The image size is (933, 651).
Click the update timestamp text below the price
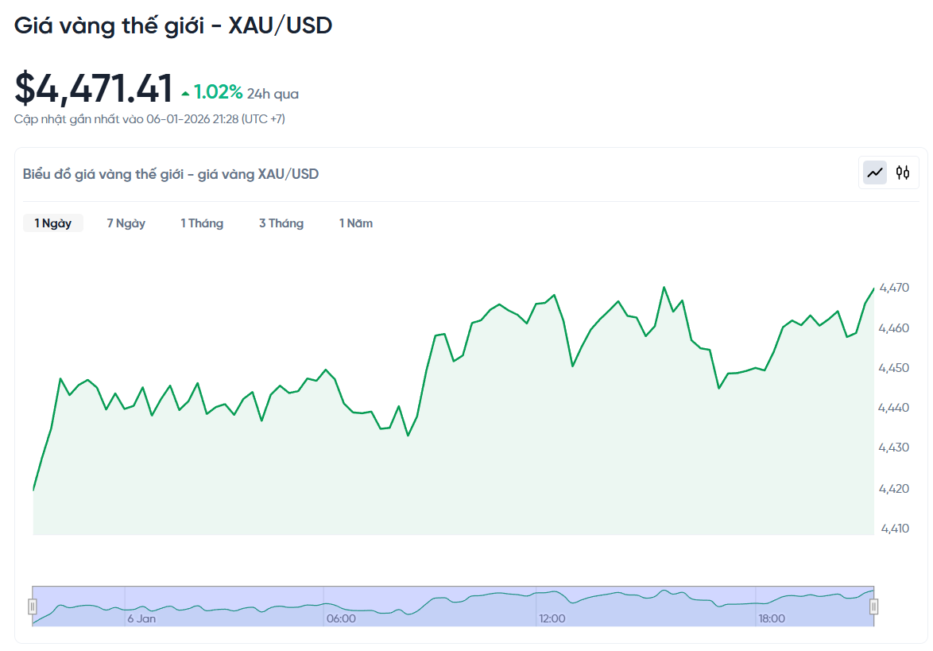(x=150, y=118)
